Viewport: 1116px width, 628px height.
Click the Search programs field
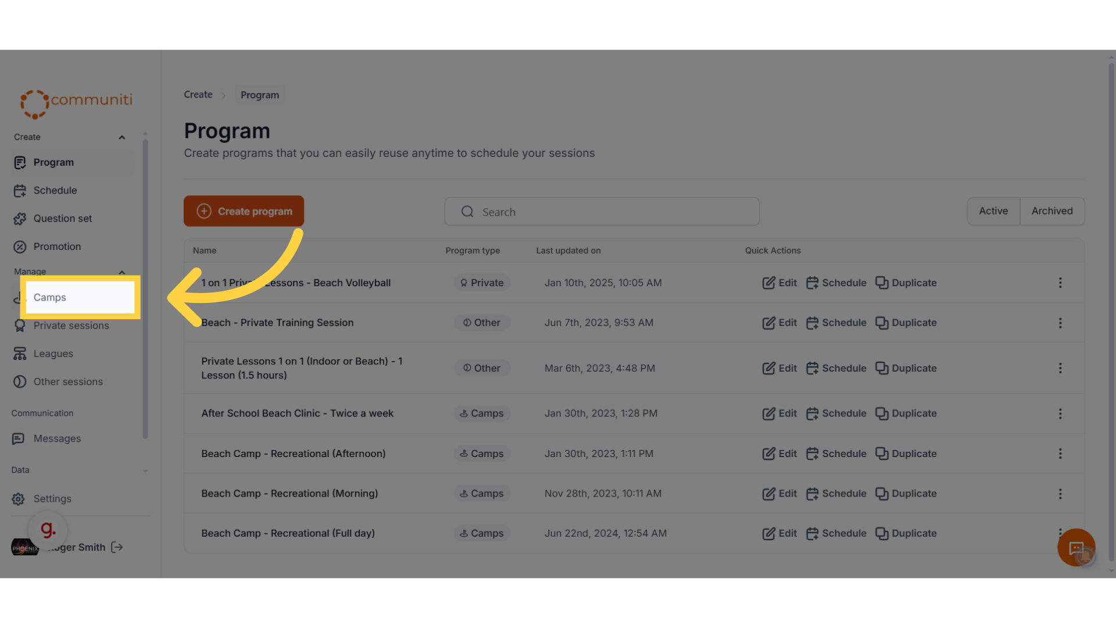[x=602, y=212]
